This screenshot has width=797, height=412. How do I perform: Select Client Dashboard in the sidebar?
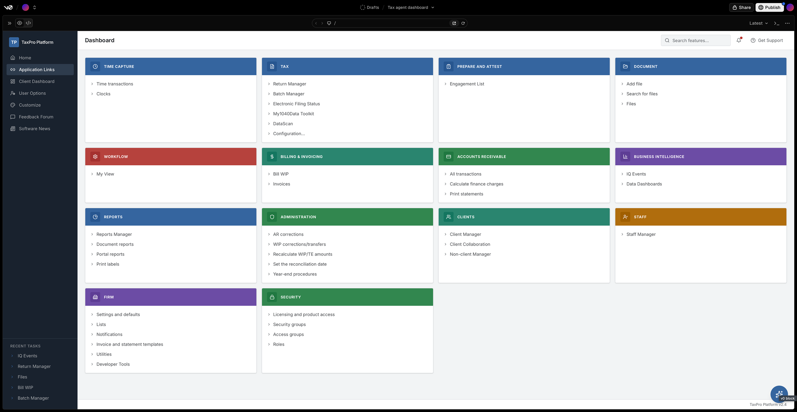[36, 81]
